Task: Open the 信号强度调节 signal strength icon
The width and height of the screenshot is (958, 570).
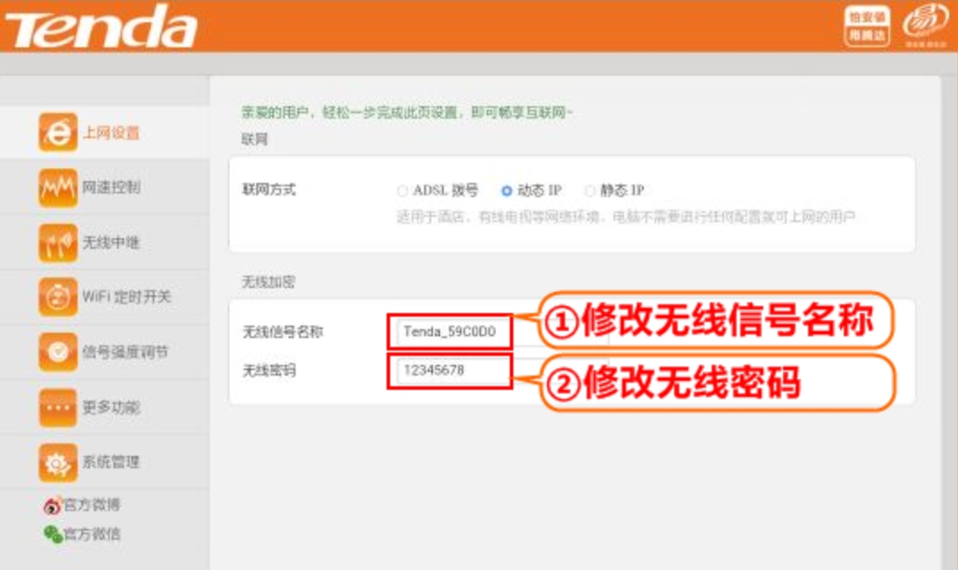Action: pos(58,352)
